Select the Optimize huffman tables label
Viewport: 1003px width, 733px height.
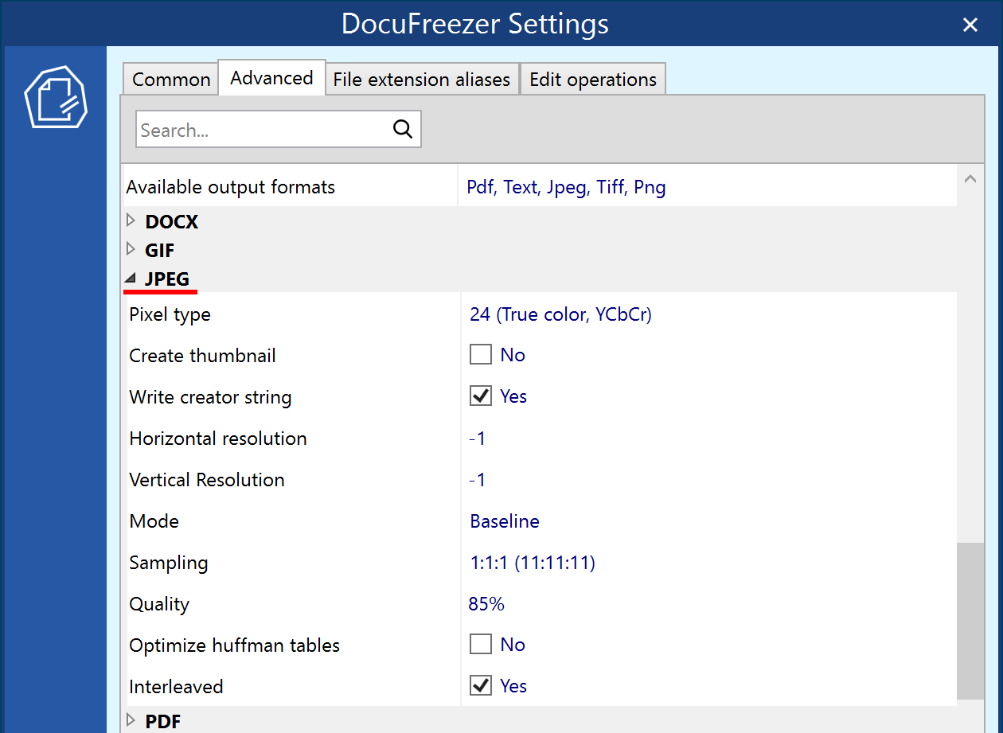point(235,645)
